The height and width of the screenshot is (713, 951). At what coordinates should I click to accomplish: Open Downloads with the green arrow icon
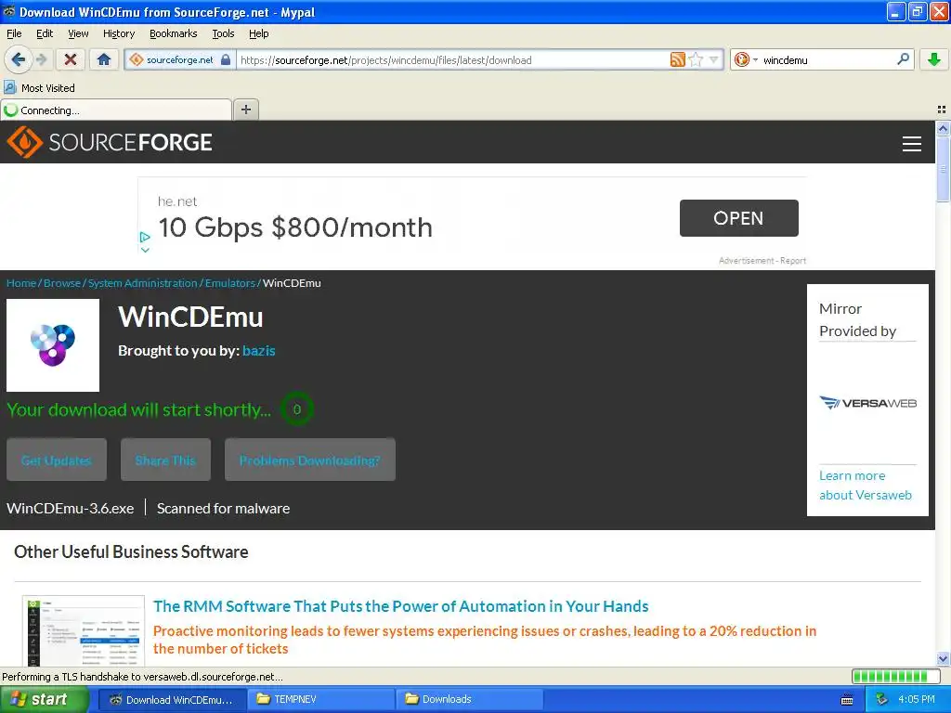[934, 59]
